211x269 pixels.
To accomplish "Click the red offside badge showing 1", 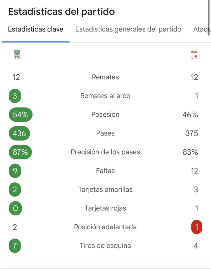I will tap(197, 227).
